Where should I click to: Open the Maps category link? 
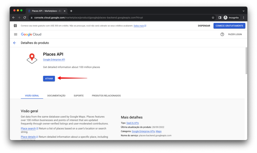tap(159, 131)
